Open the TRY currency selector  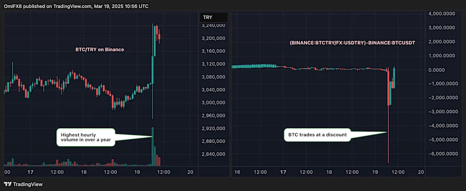click(214, 17)
